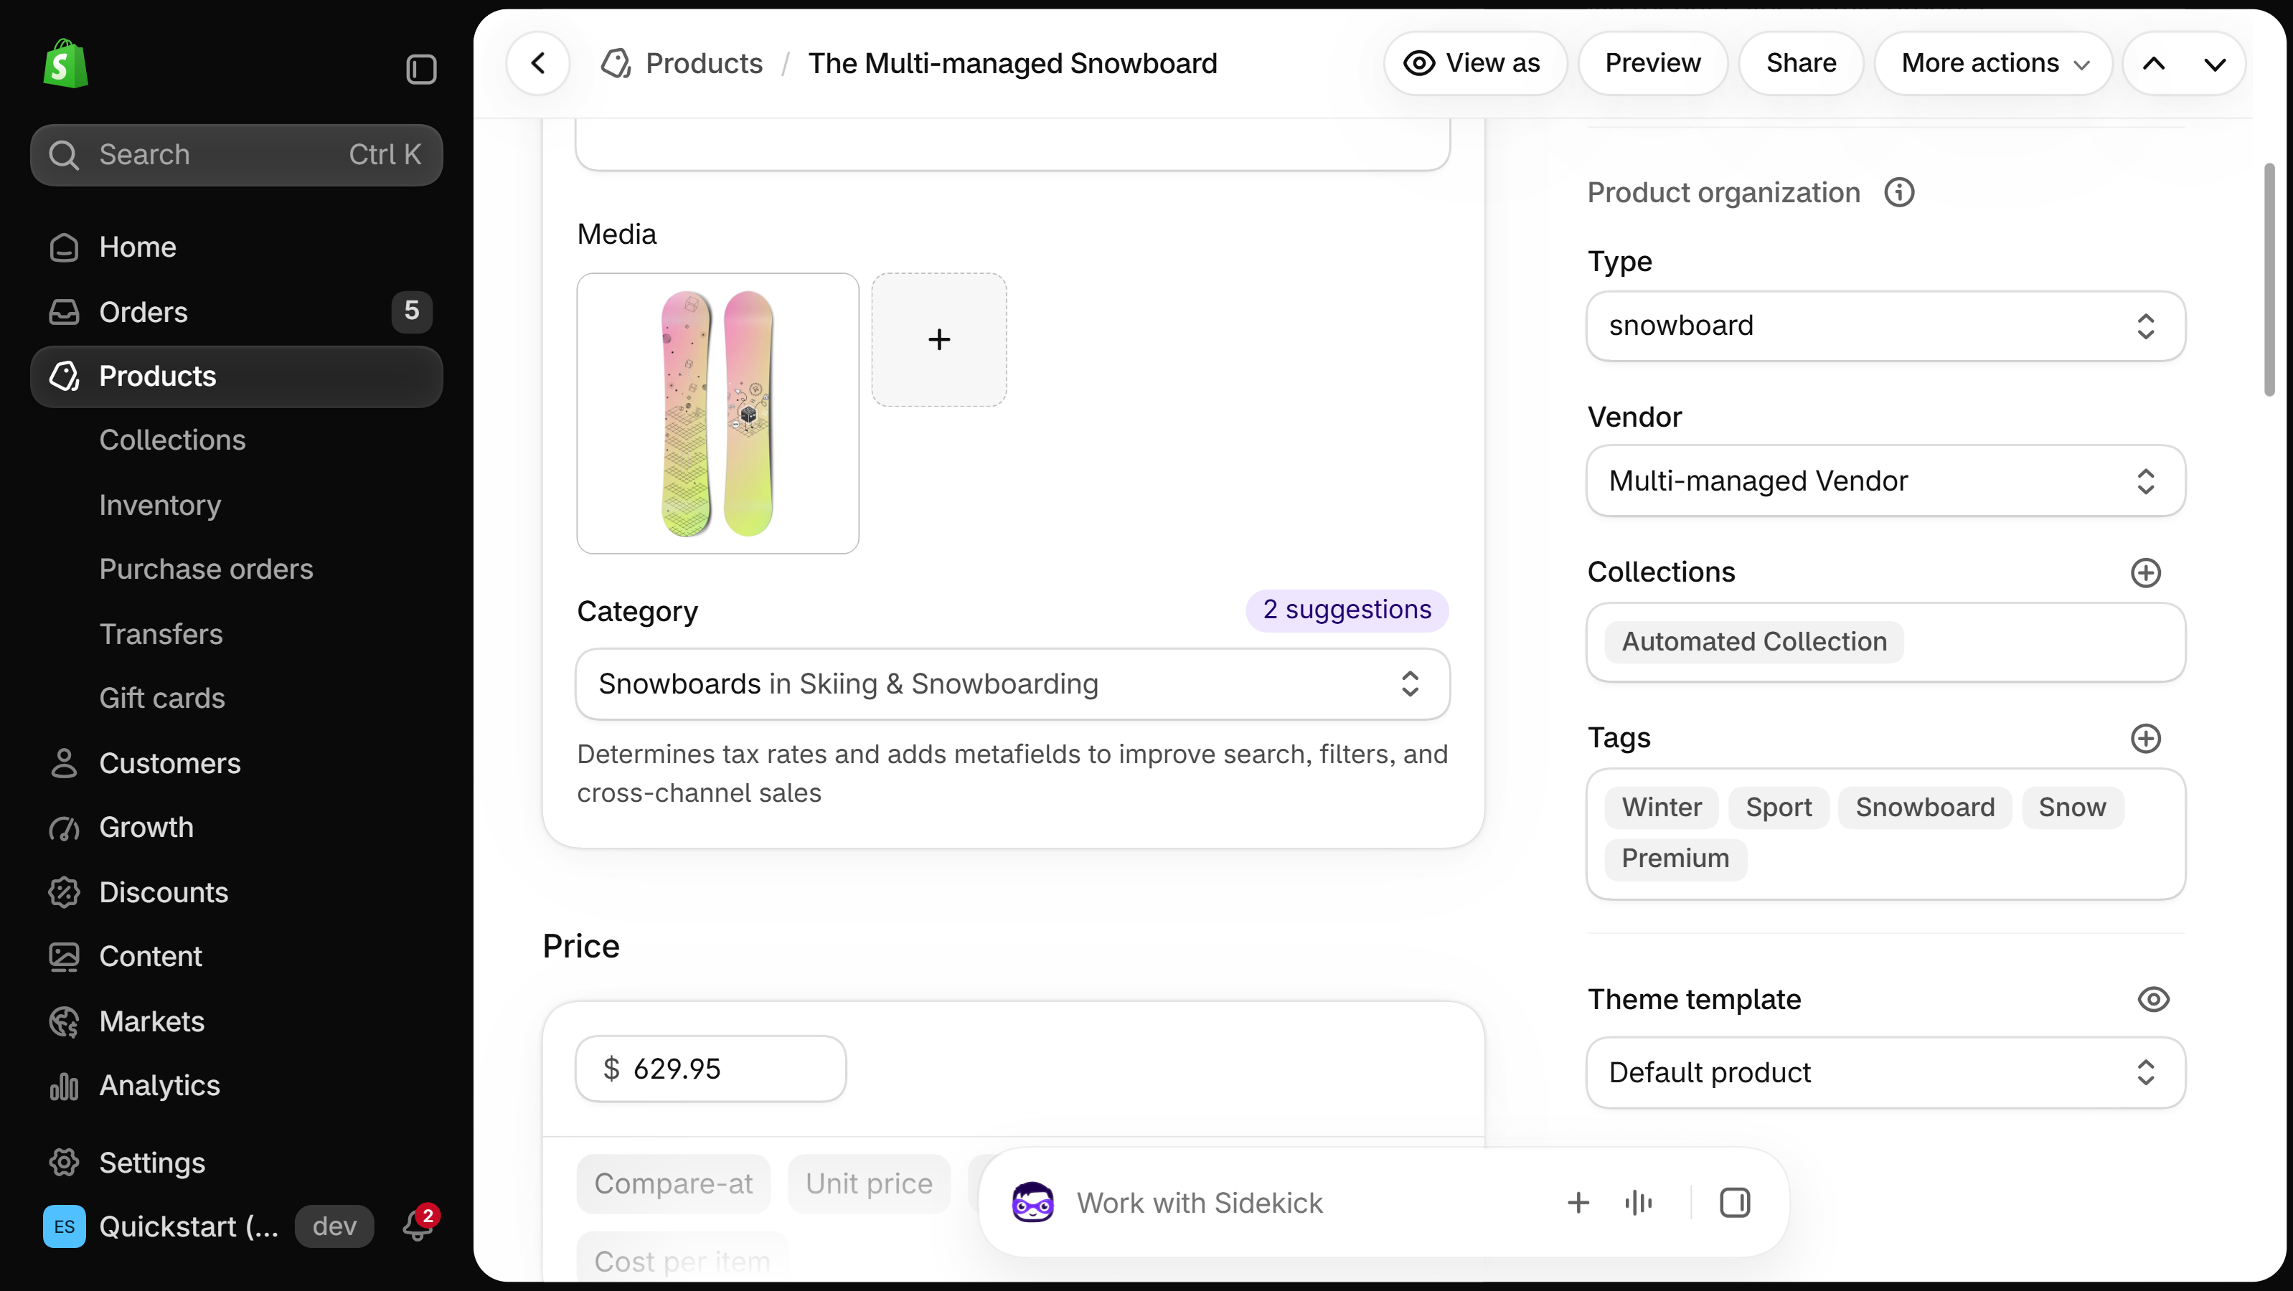This screenshot has width=2293, height=1291.
Task: Click the Sidekick plus attachment icon
Action: coord(1577,1203)
